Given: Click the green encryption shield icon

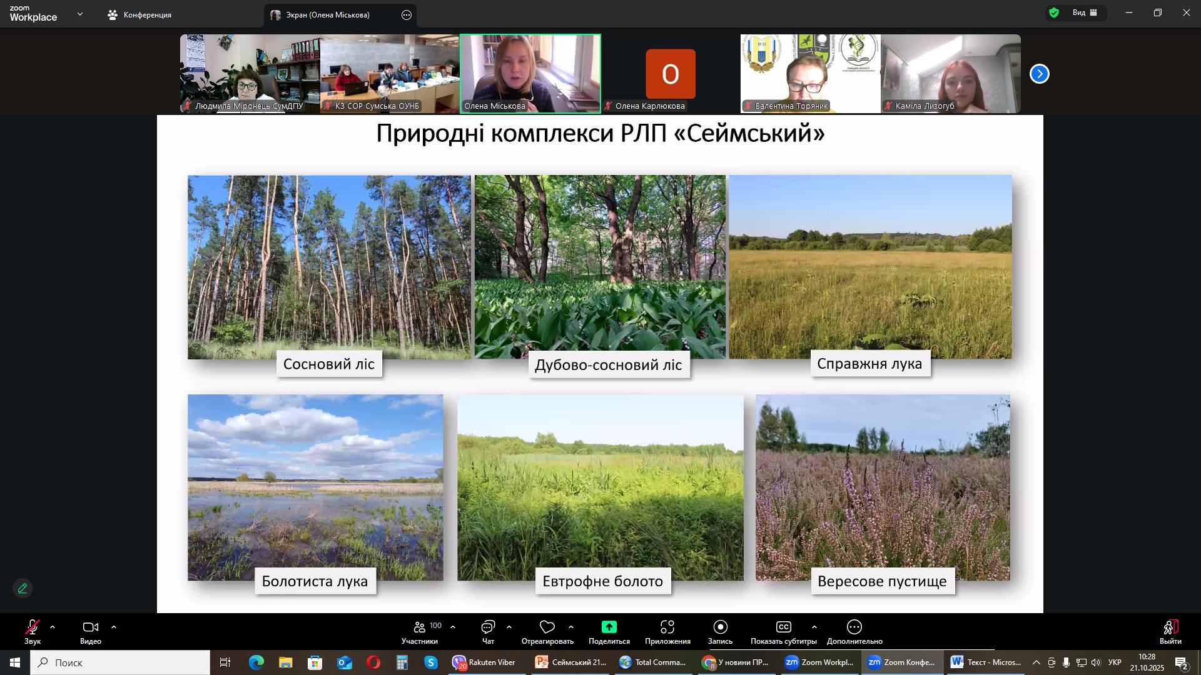Looking at the screenshot, I should pyautogui.click(x=1054, y=12).
